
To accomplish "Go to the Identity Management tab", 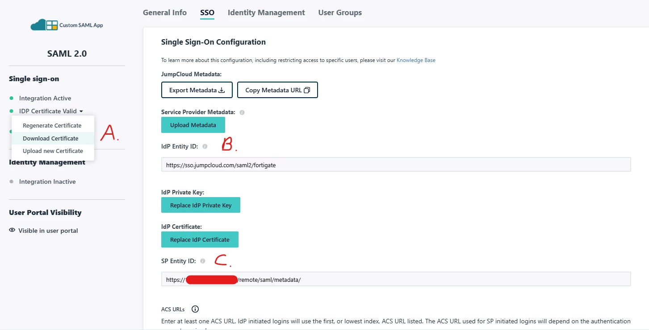I will pyautogui.click(x=266, y=12).
